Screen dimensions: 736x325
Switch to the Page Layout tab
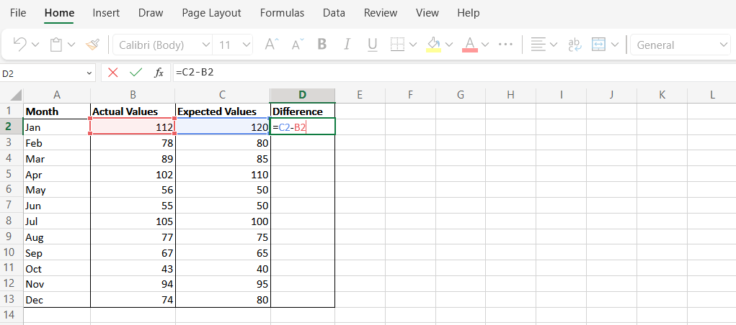pos(211,13)
